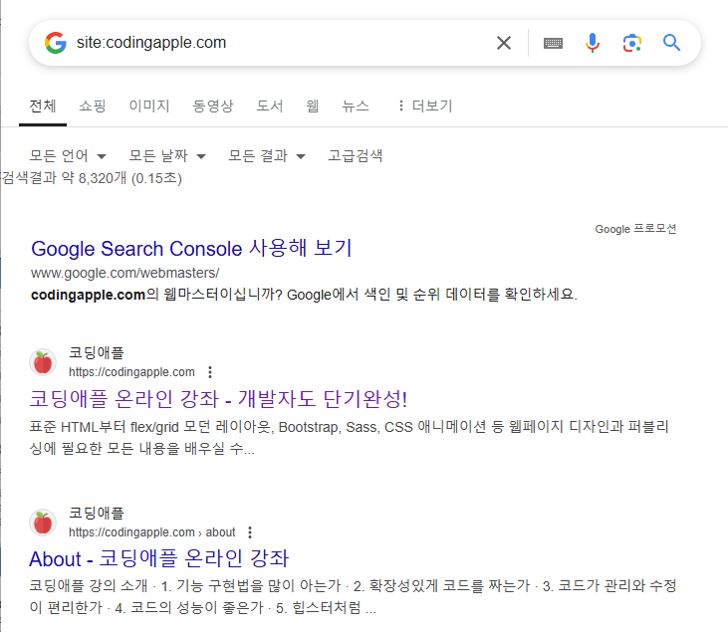Image resolution: width=728 pixels, height=632 pixels.
Task: Click the blue magnifier search button
Action: pyautogui.click(x=671, y=43)
